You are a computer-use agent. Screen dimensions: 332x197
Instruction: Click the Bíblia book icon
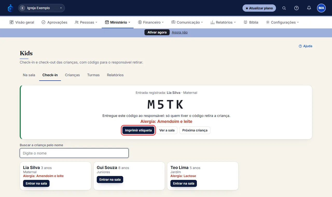(245, 22)
